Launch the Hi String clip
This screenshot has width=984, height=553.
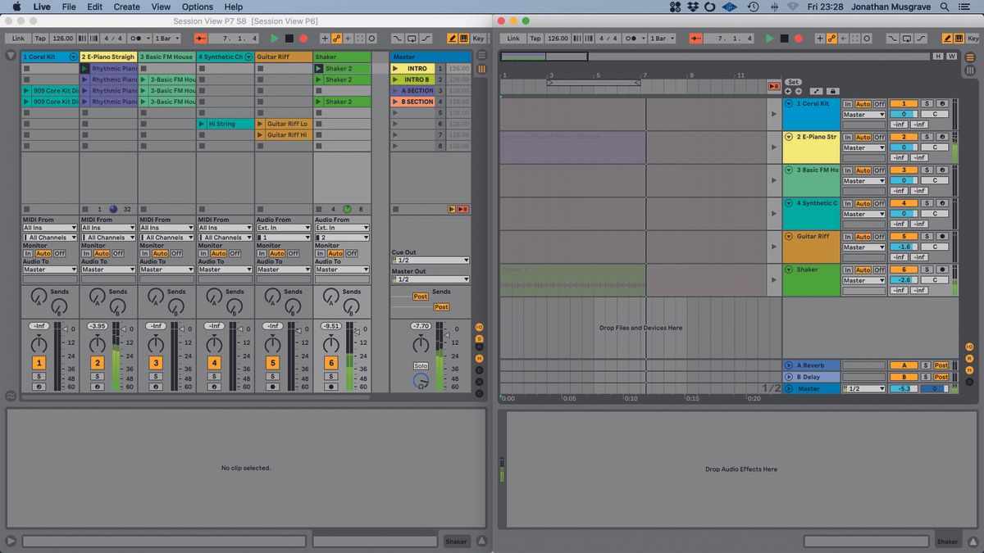[x=203, y=124]
